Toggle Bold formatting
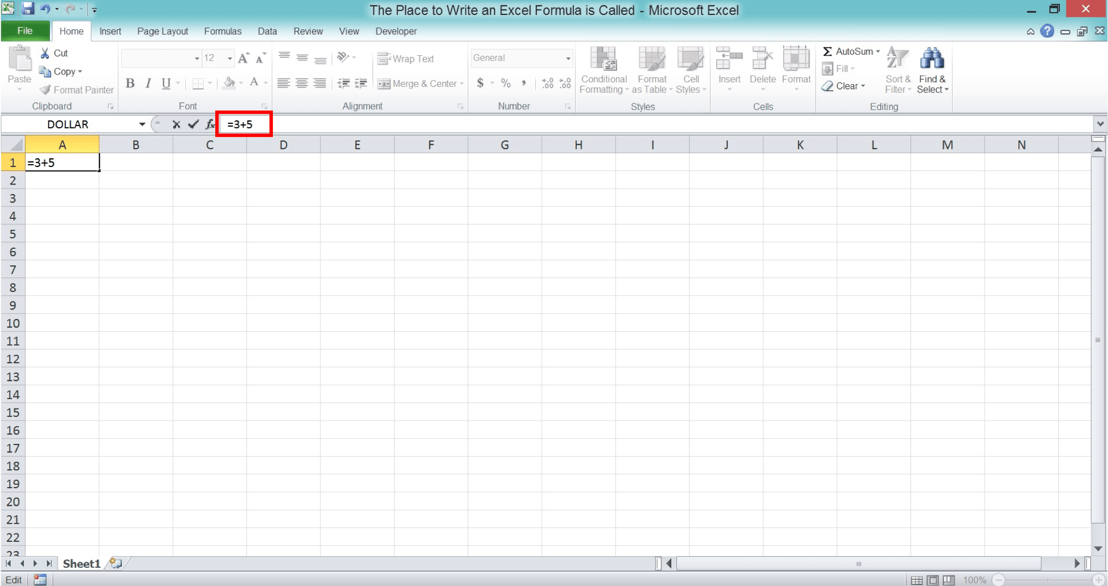The width and height of the screenshot is (1108, 586). coord(130,83)
